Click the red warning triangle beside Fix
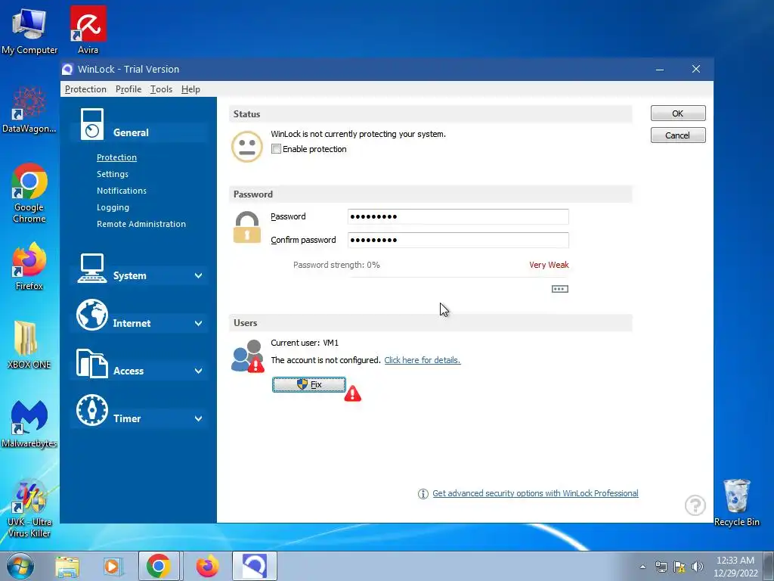Viewport: 774px width, 581px height. (x=352, y=393)
